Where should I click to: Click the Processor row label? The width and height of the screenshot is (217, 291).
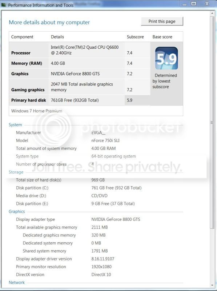pyautogui.click(x=21, y=53)
